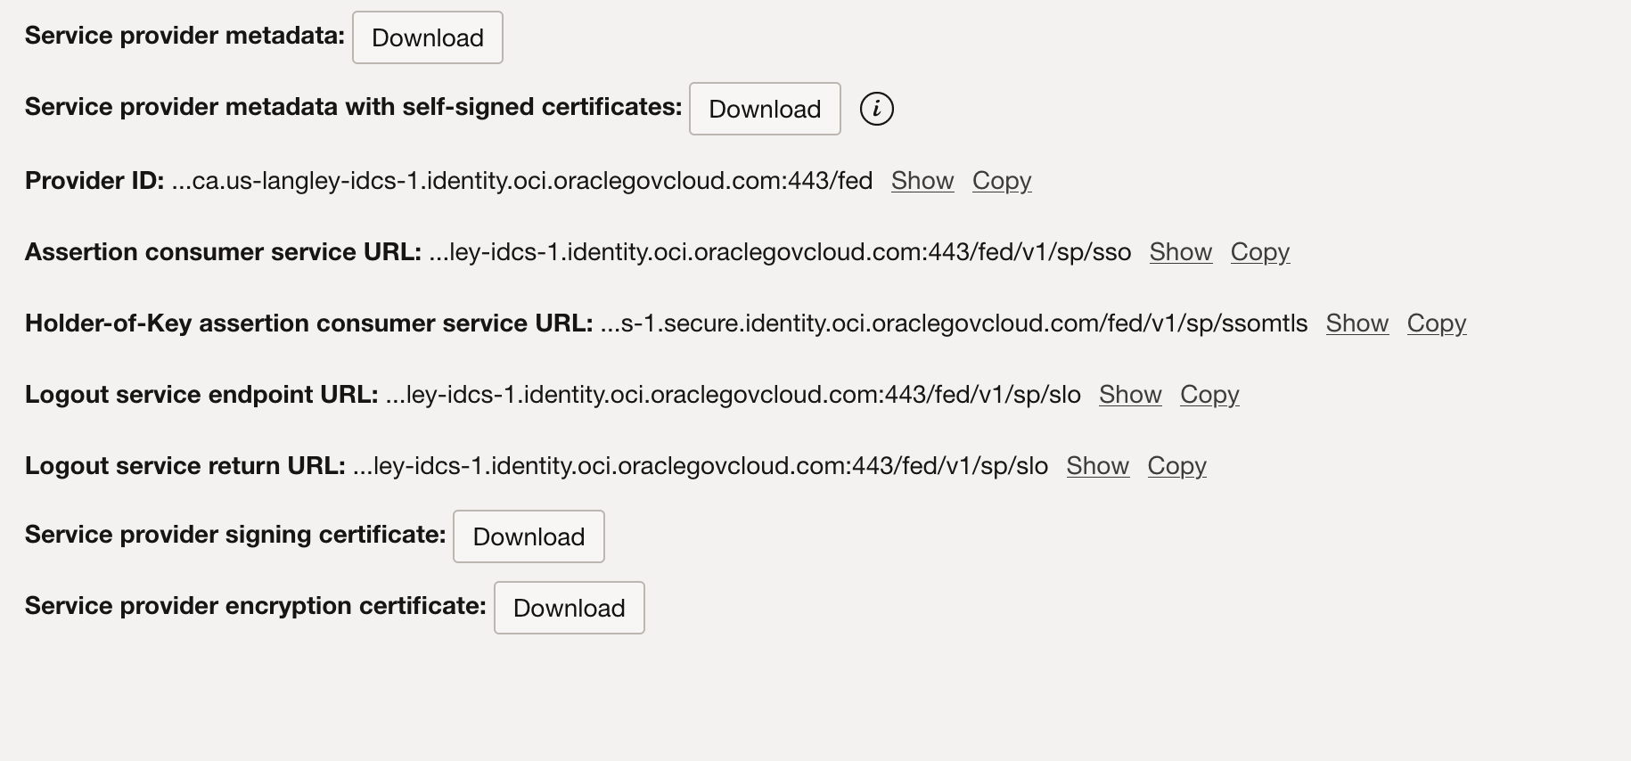Click the Logout service endpoint URL value
The width and height of the screenshot is (1631, 761).
(x=734, y=395)
